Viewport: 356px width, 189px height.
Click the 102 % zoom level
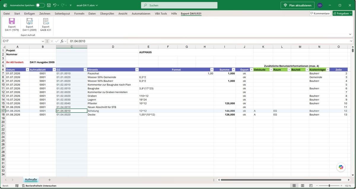pyautogui.click(x=348, y=186)
